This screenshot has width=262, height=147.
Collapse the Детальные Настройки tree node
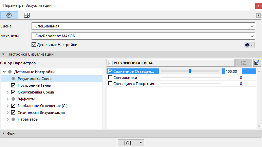[4, 72]
